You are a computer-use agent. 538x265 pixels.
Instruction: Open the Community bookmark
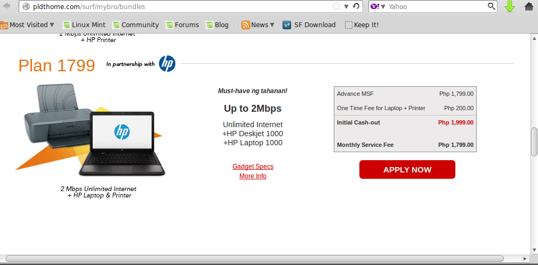[x=135, y=24]
